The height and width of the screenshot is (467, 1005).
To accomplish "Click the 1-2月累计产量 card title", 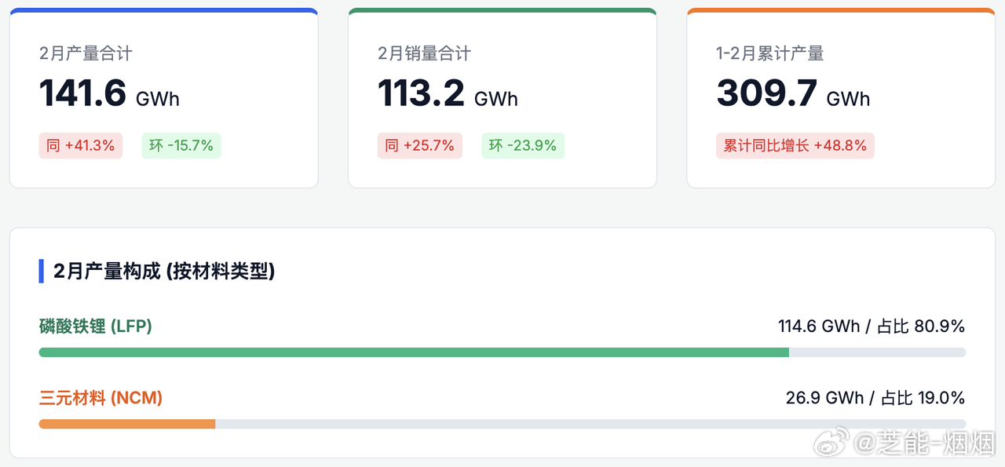I will pyautogui.click(x=769, y=53).
